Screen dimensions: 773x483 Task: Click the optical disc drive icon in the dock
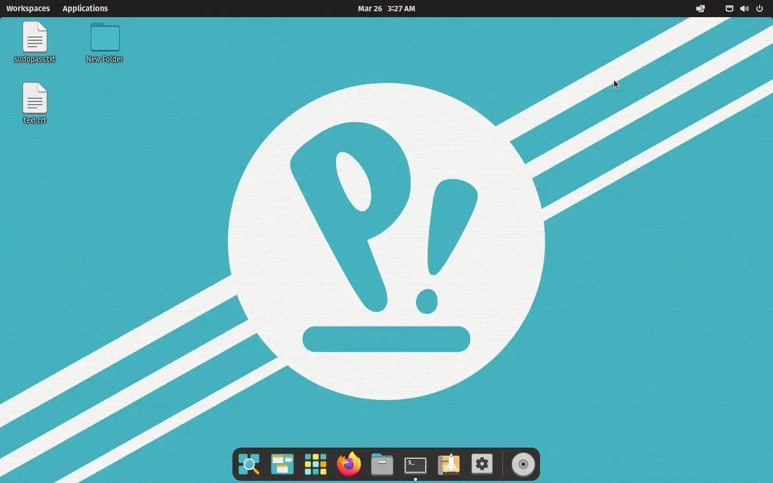[523, 464]
